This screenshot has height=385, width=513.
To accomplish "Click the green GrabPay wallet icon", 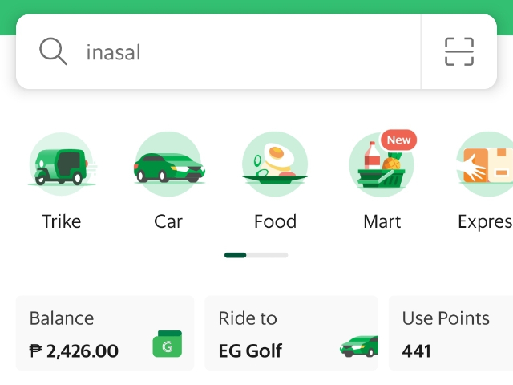I will (x=168, y=344).
